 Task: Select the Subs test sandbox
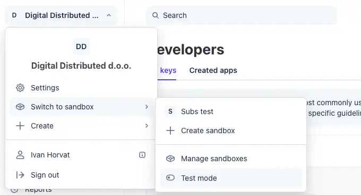click(x=231, y=112)
